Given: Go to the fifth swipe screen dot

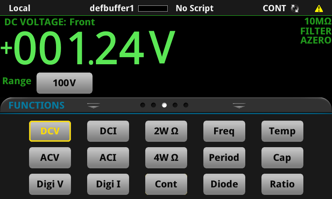Looking at the screenshot, I should [x=186, y=105].
